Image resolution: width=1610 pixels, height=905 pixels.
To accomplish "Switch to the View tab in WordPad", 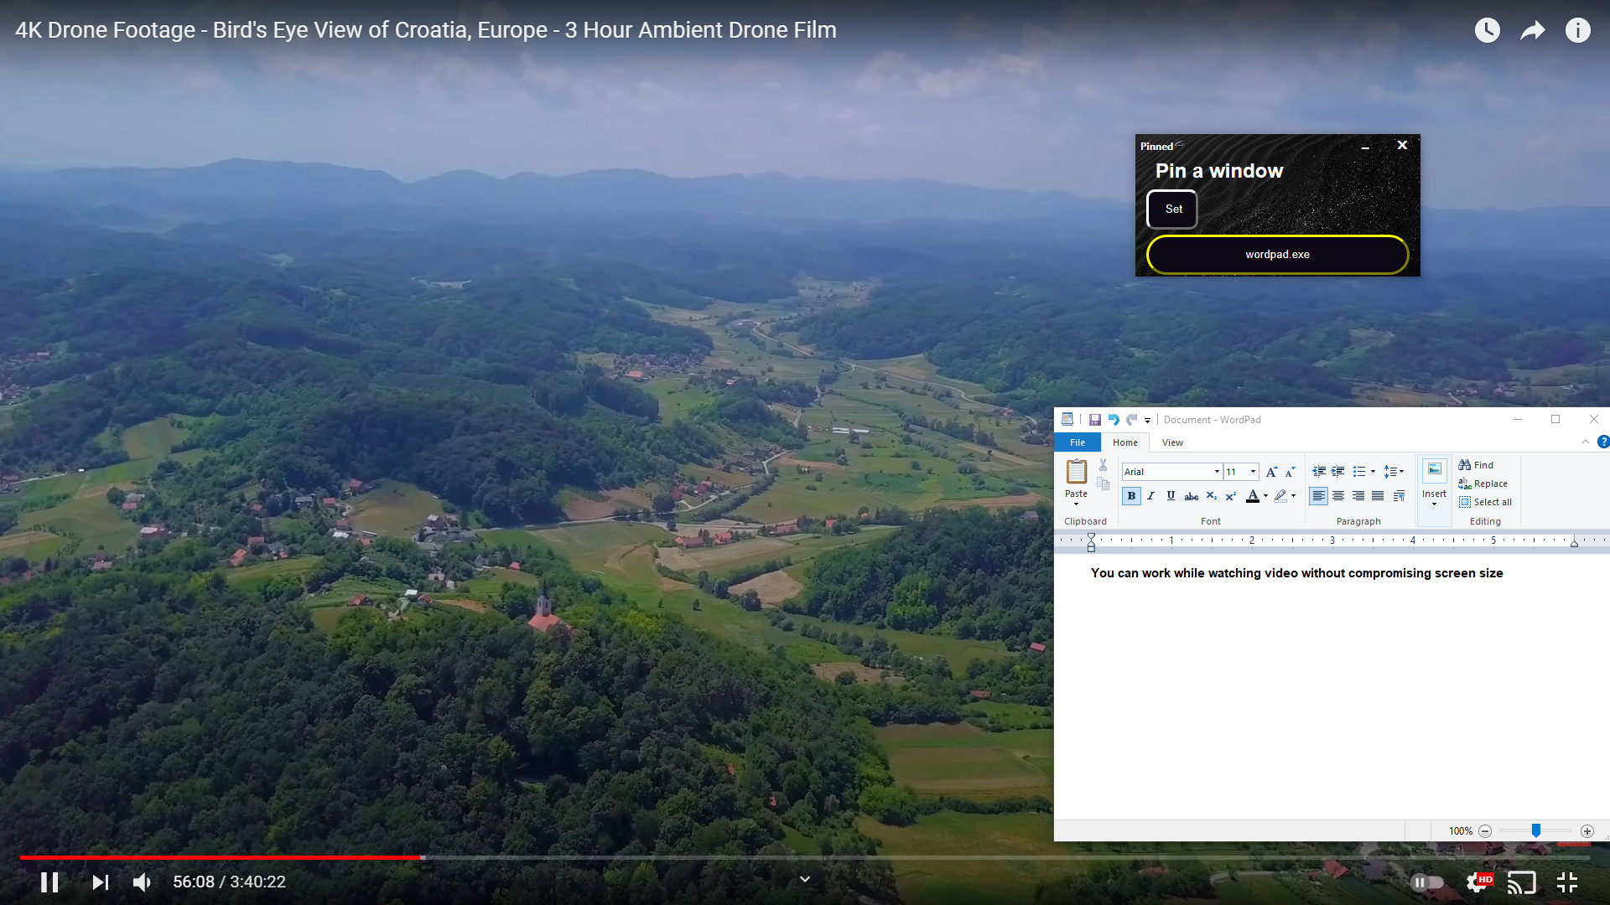I will pyautogui.click(x=1172, y=442).
